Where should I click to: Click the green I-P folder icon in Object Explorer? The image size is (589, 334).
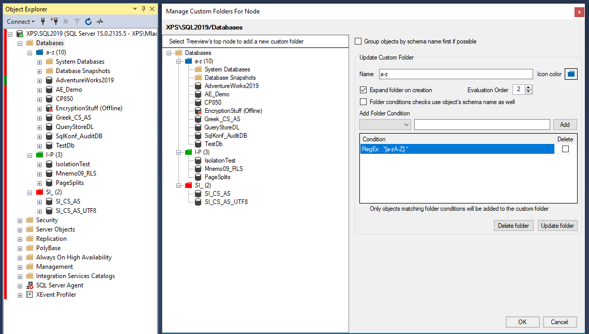click(40, 155)
